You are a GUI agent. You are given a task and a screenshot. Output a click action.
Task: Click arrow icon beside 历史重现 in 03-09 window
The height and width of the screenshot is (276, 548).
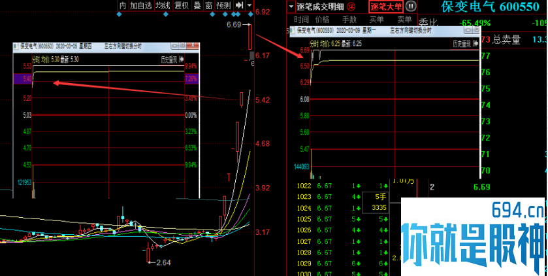click(475, 44)
